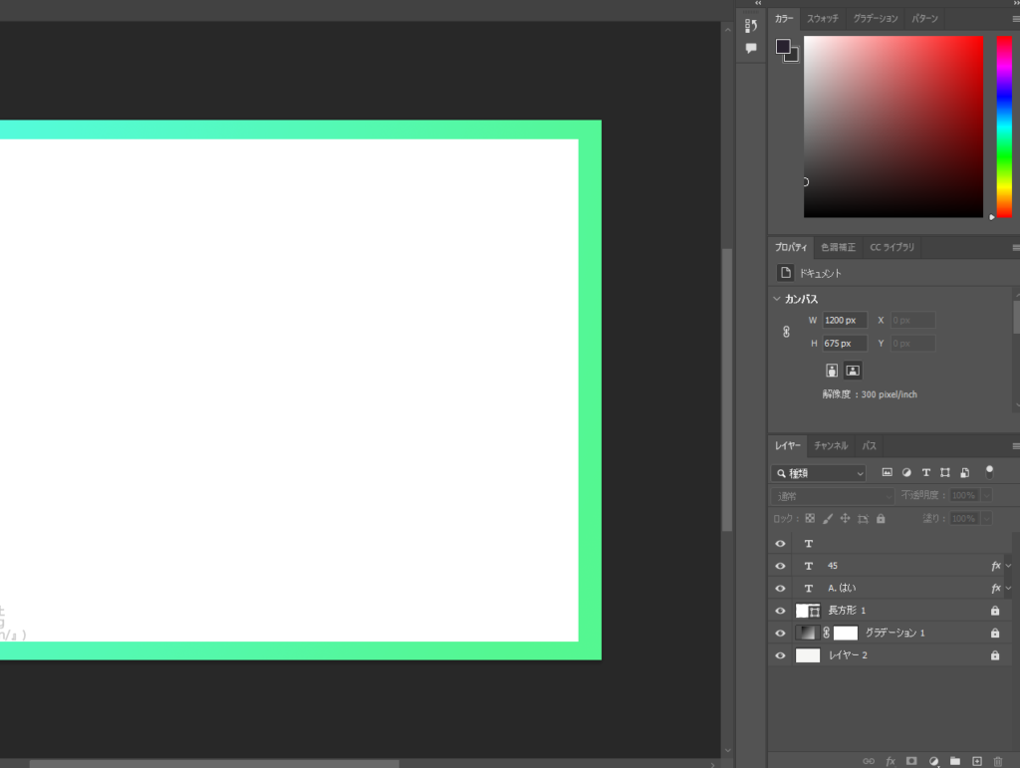Click the canvas width W input field

844,320
